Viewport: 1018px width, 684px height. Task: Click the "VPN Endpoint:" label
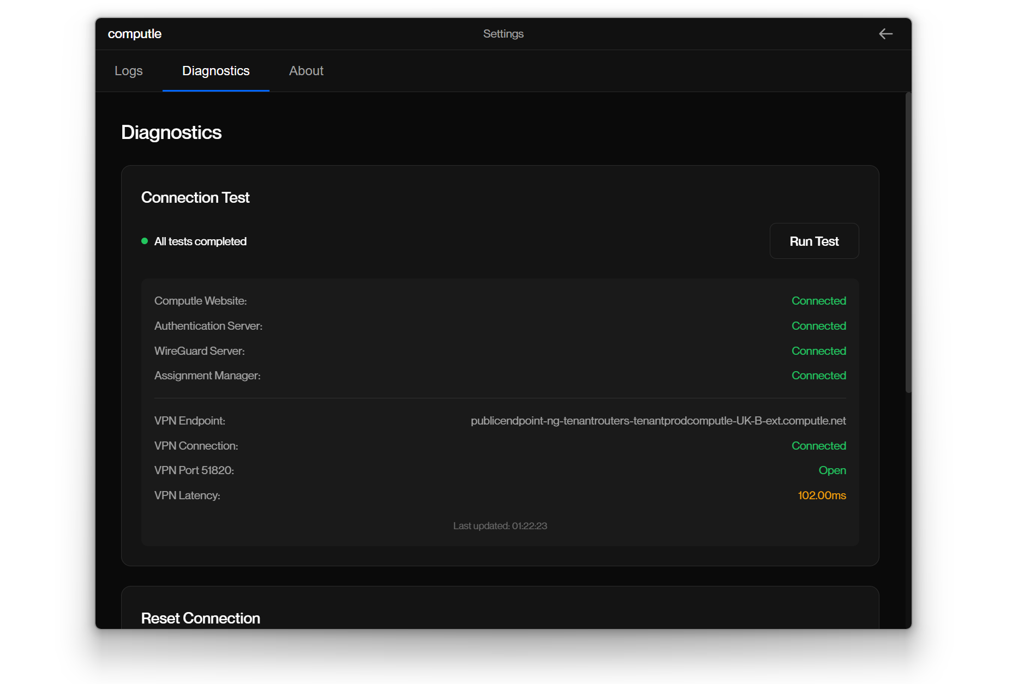coord(190,421)
